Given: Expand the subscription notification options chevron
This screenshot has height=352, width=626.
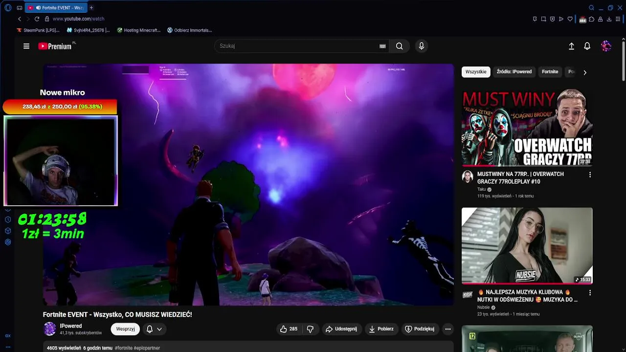Looking at the screenshot, I should 159,329.
